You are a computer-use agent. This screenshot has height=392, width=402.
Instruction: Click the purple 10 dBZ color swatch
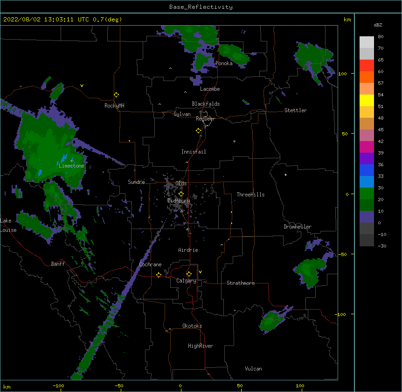(x=367, y=217)
